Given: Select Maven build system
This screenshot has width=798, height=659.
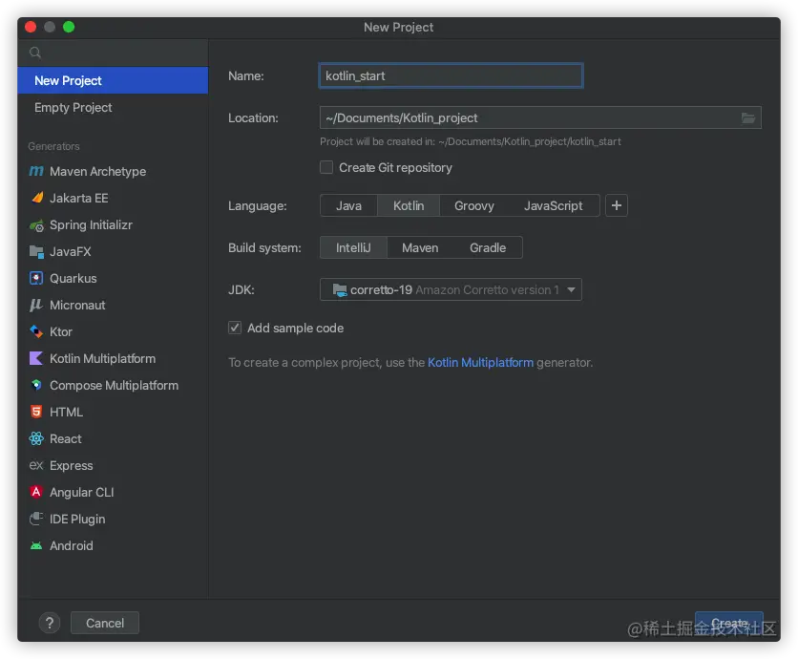Looking at the screenshot, I should point(420,248).
